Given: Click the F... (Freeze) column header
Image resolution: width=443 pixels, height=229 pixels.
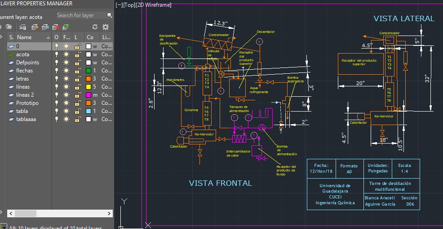Looking at the screenshot, I should click(x=66, y=37).
